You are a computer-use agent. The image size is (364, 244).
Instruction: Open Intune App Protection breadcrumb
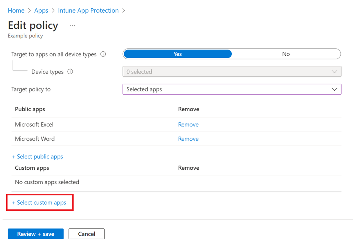pyautogui.click(x=88, y=11)
